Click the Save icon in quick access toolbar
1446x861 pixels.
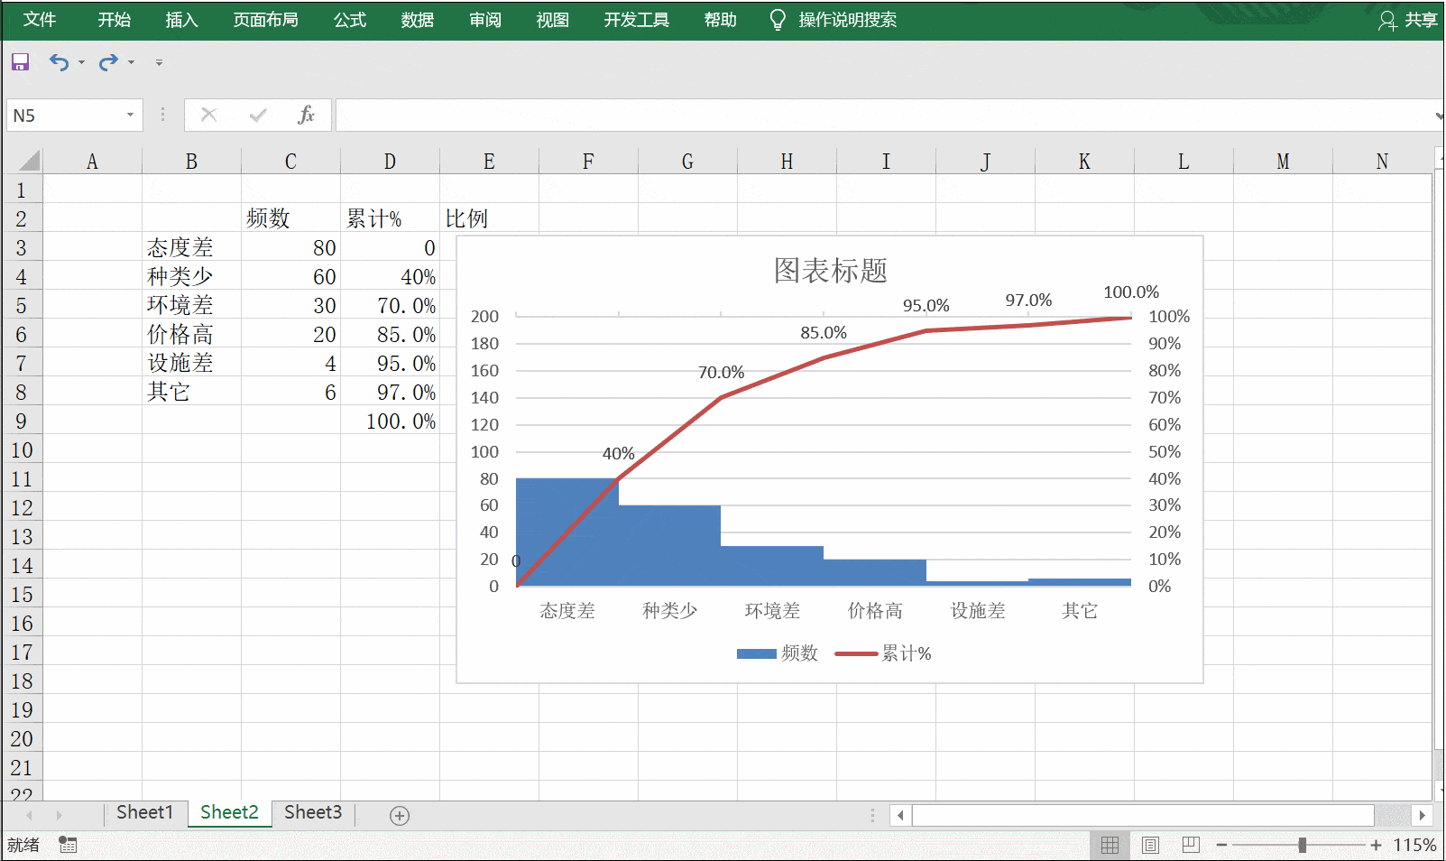(20, 62)
